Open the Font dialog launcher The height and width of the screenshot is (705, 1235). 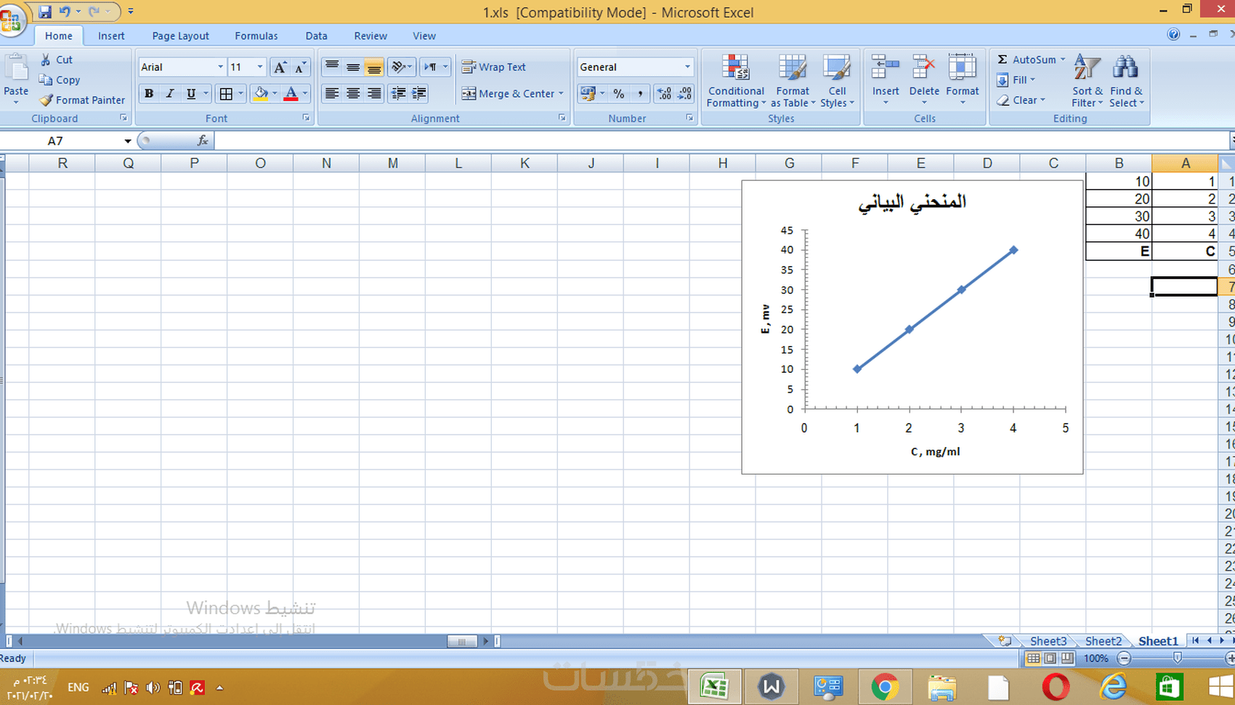pyautogui.click(x=306, y=118)
